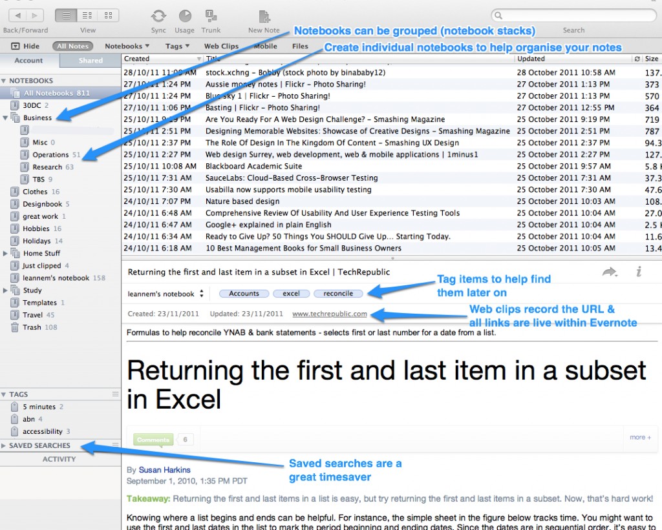Viewport: 662px width, 530px height.
Task: Click the Accounts tag pill
Action: pos(244,294)
